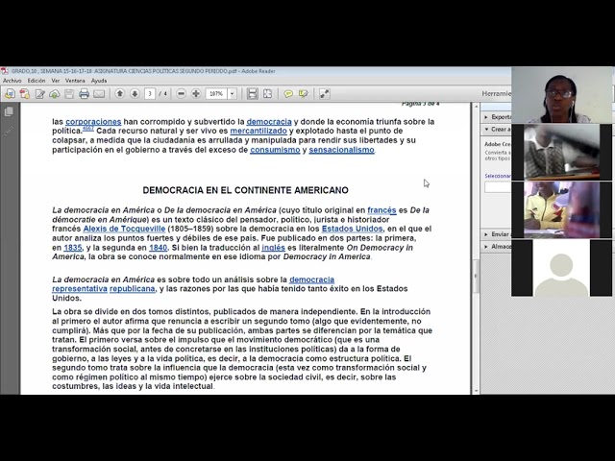Open the Ayuda menu

click(99, 81)
